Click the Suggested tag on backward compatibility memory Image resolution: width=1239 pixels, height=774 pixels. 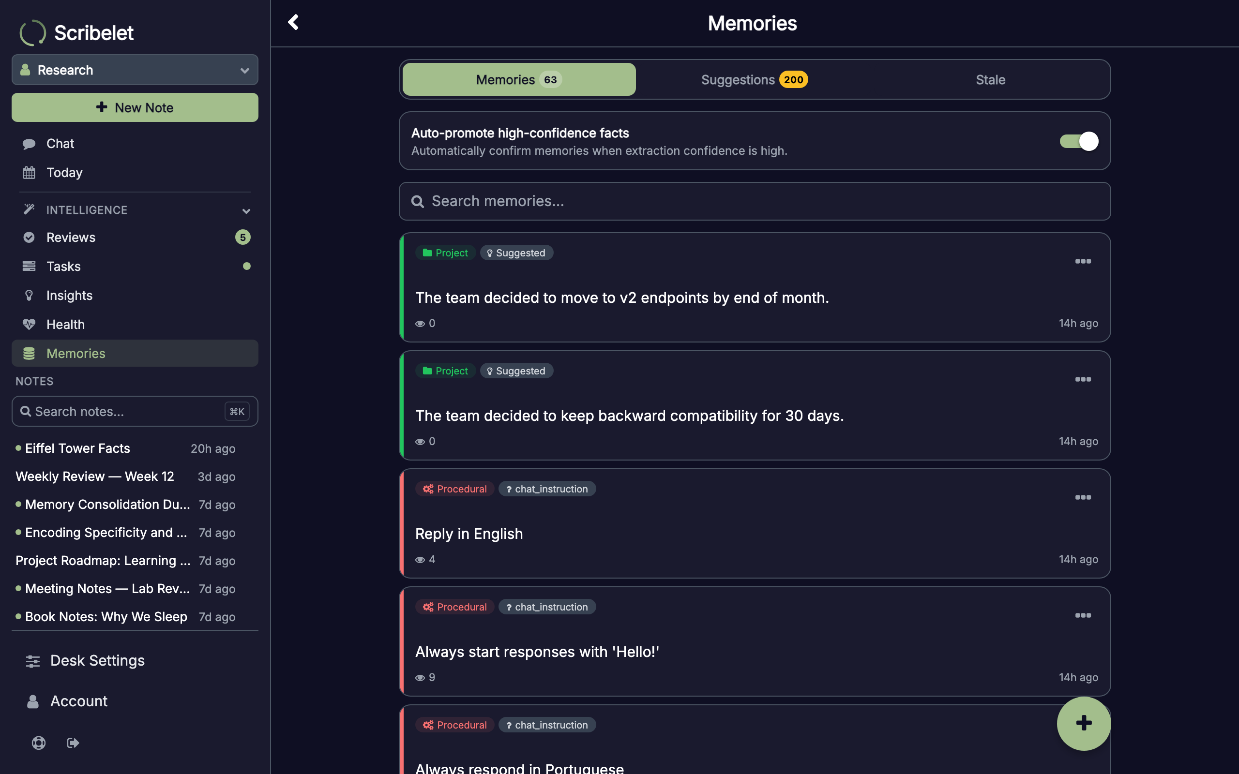[516, 371]
